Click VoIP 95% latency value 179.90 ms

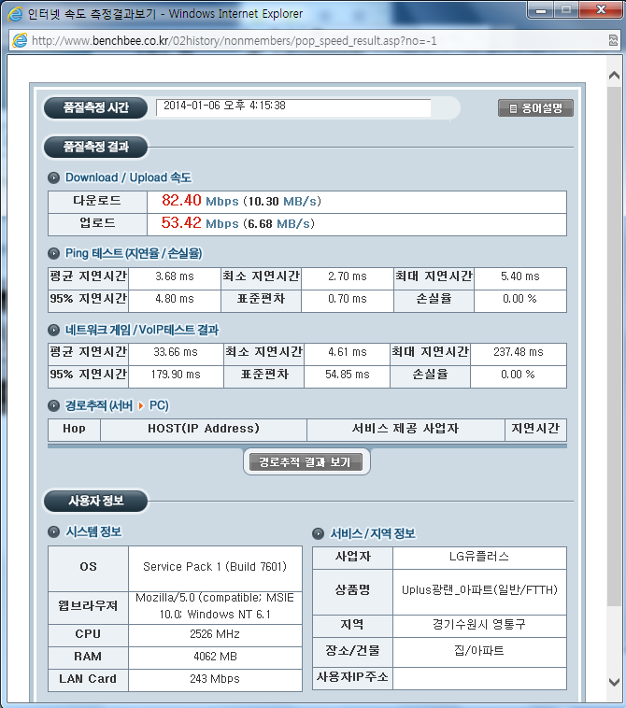(176, 375)
